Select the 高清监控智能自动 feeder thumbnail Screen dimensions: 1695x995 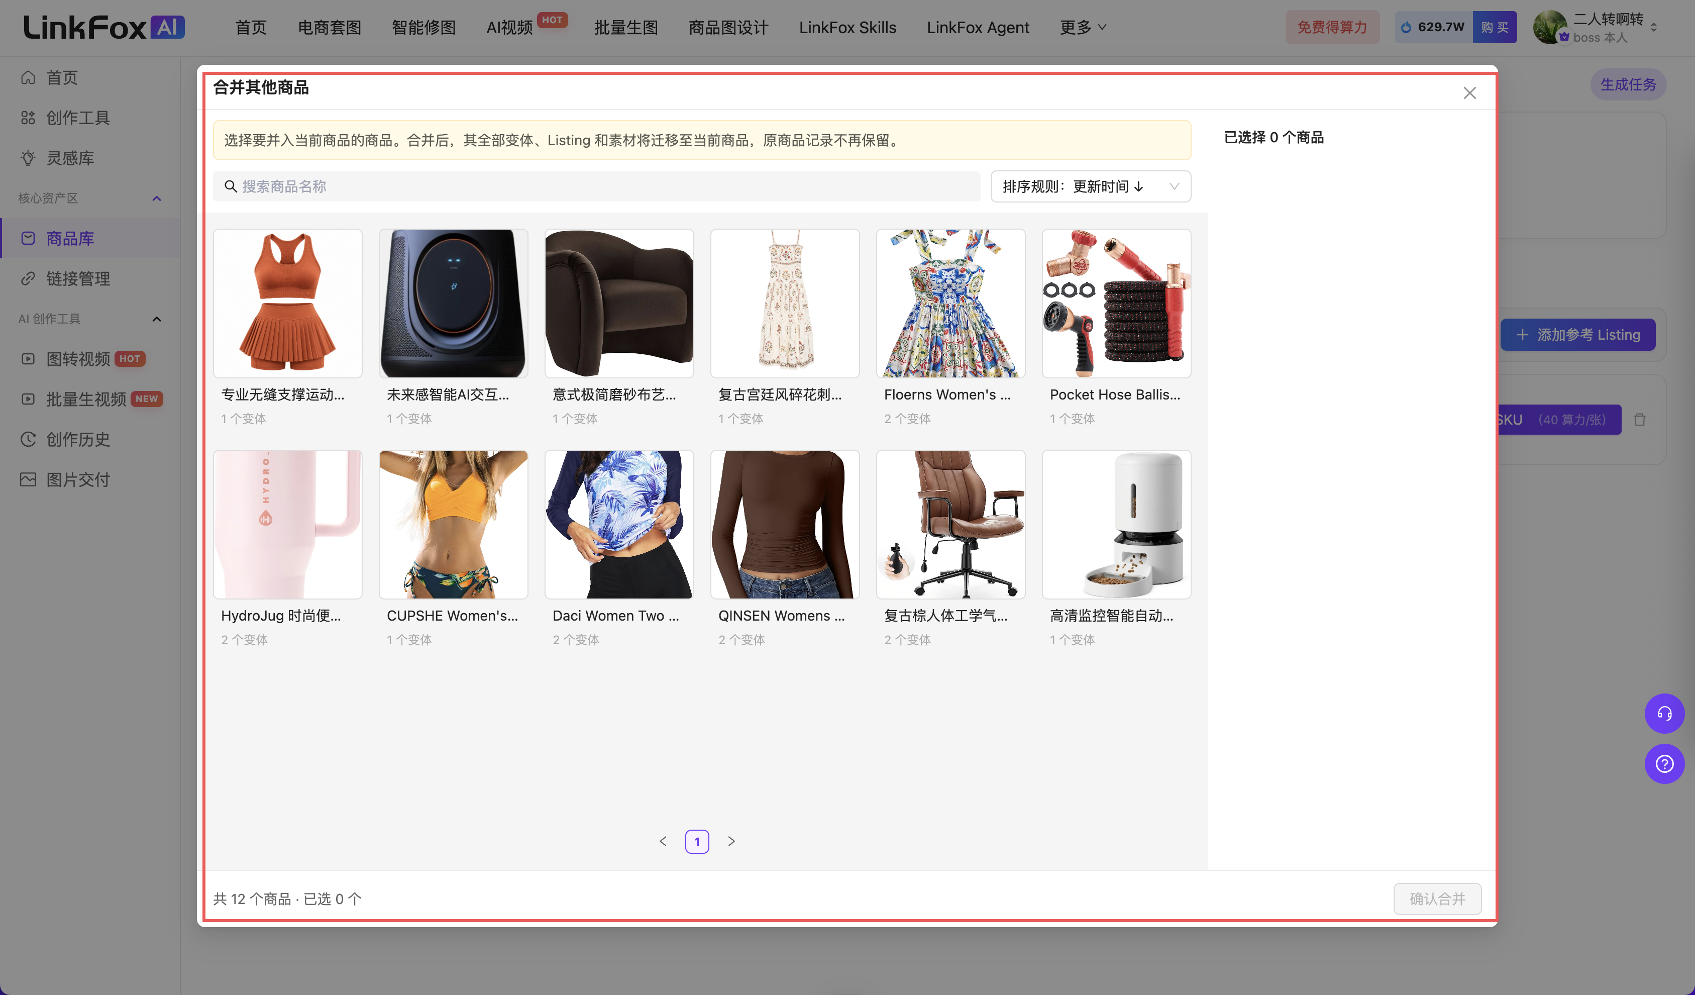point(1117,524)
